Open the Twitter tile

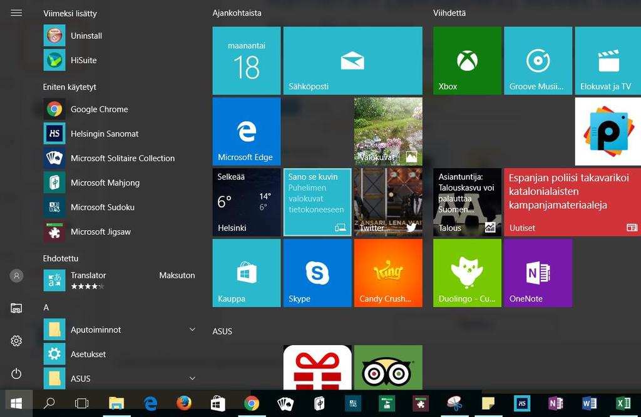pyautogui.click(x=388, y=202)
